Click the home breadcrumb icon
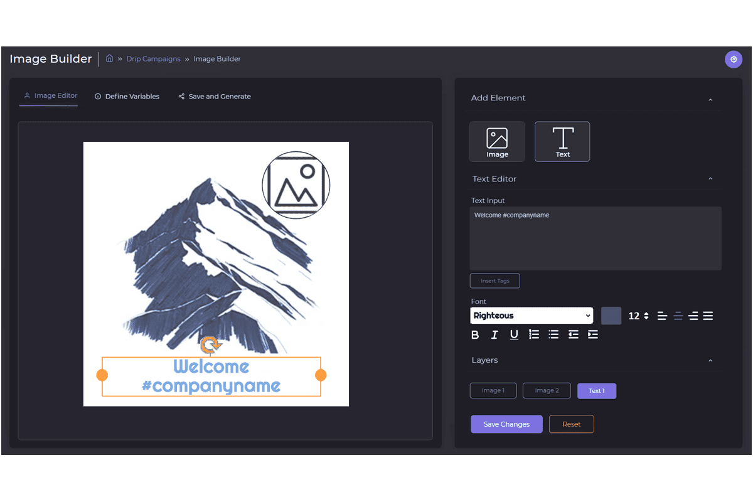 click(109, 58)
